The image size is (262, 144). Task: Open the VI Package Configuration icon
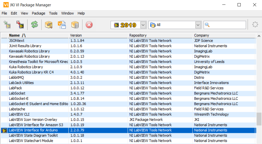[x=62, y=25]
